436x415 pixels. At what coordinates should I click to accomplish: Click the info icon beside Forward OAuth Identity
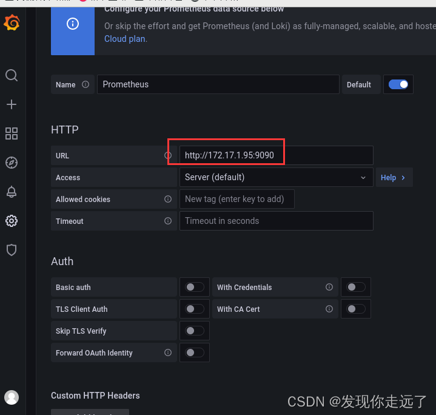point(168,353)
